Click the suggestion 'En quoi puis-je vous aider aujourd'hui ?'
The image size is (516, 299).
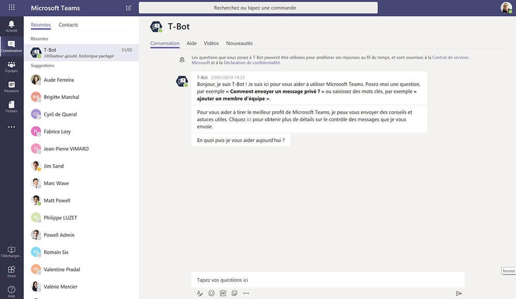(x=240, y=140)
